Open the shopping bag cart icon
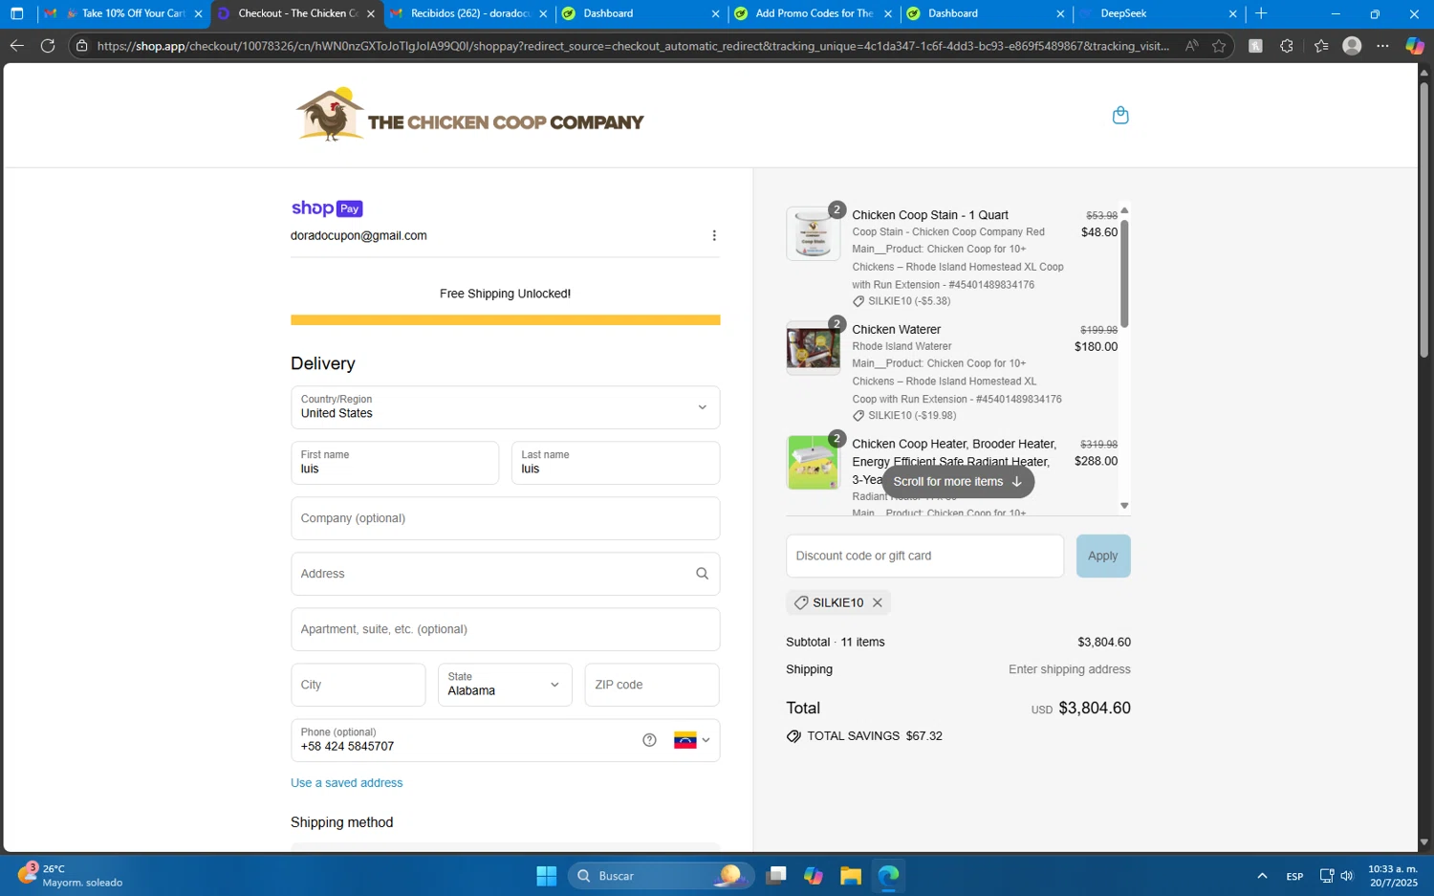This screenshot has height=896, width=1434. 1120,116
